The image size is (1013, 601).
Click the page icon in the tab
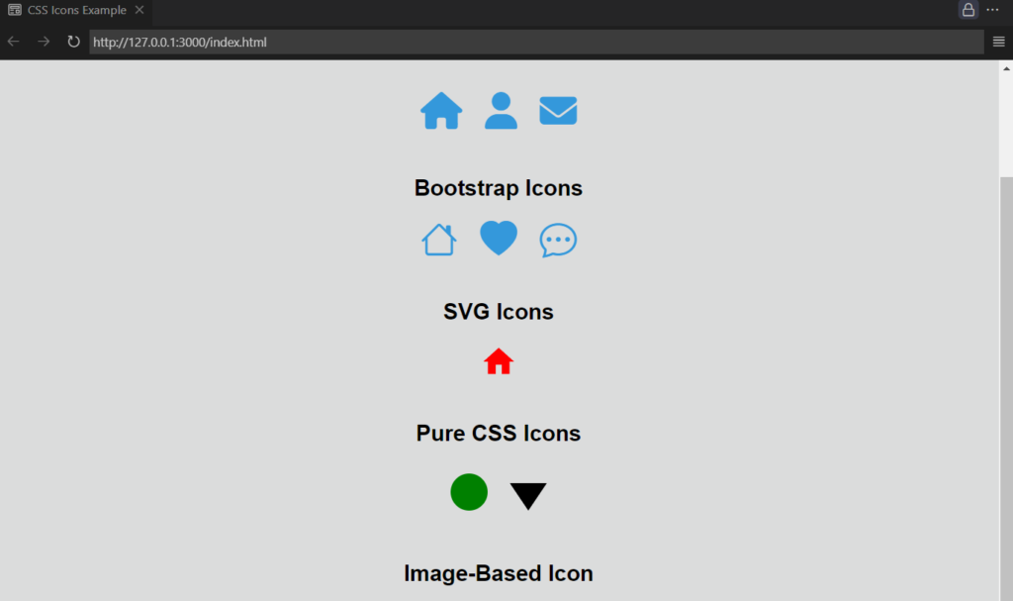click(x=14, y=10)
